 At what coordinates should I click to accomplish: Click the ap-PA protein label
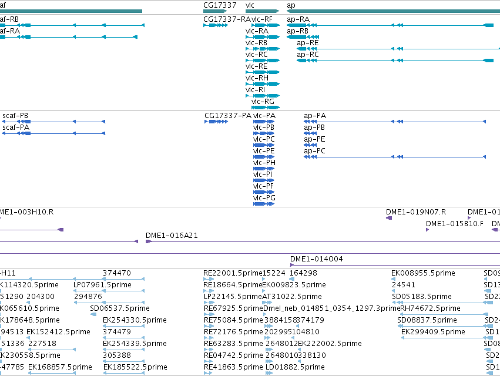click(x=315, y=116)
